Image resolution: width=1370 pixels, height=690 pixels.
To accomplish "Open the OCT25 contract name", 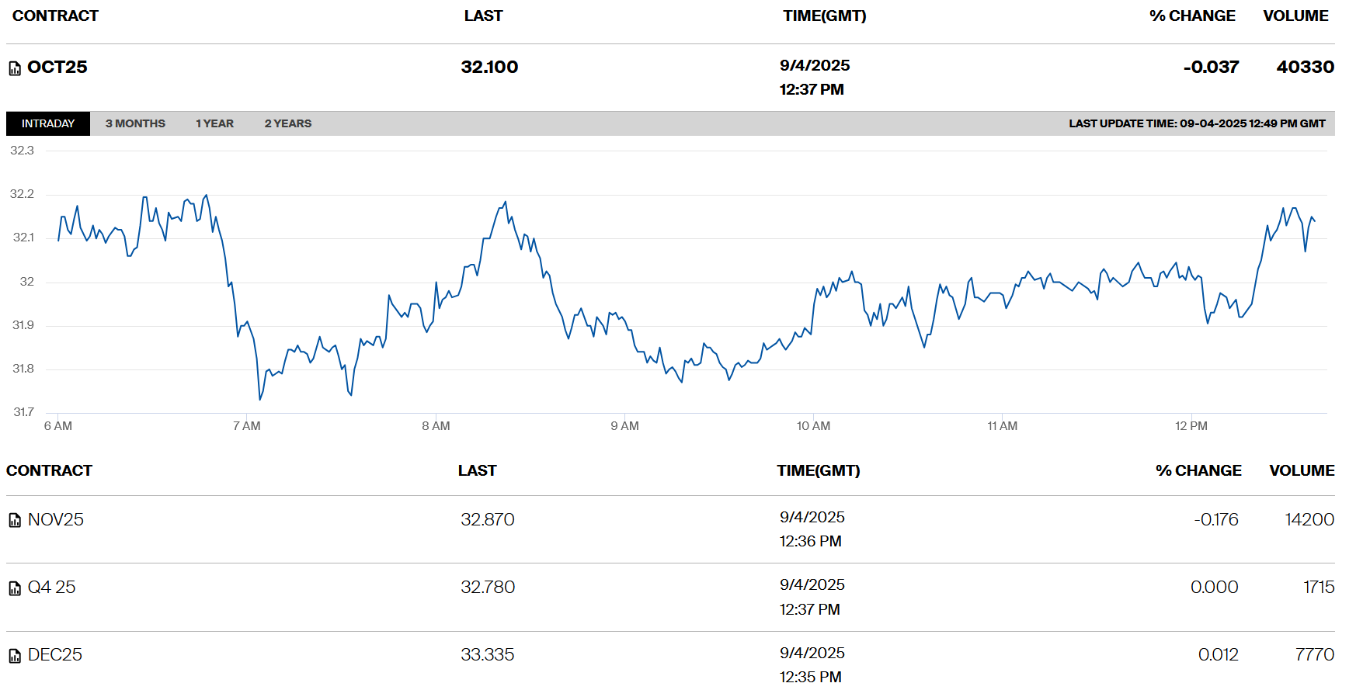I will click(57, 68).
